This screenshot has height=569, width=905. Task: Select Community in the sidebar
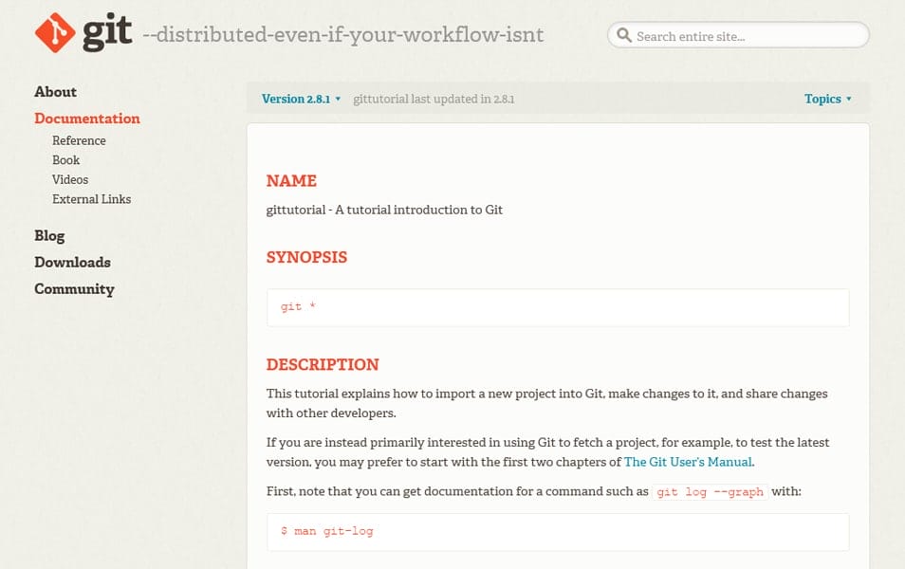point(74,289)
